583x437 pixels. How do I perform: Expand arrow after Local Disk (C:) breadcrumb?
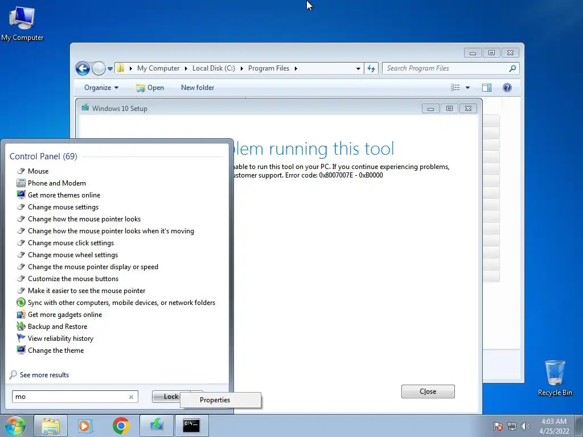tap(241, 69)
